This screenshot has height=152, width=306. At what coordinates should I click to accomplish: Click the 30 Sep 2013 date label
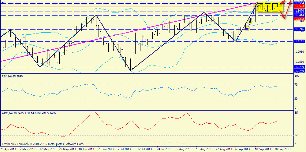tap(282, 149)
